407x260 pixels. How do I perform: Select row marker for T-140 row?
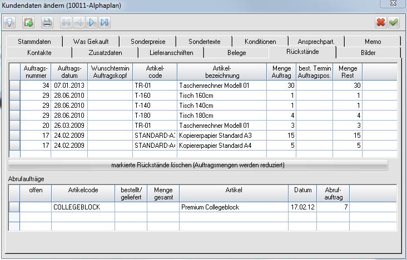tap(15, 106)
